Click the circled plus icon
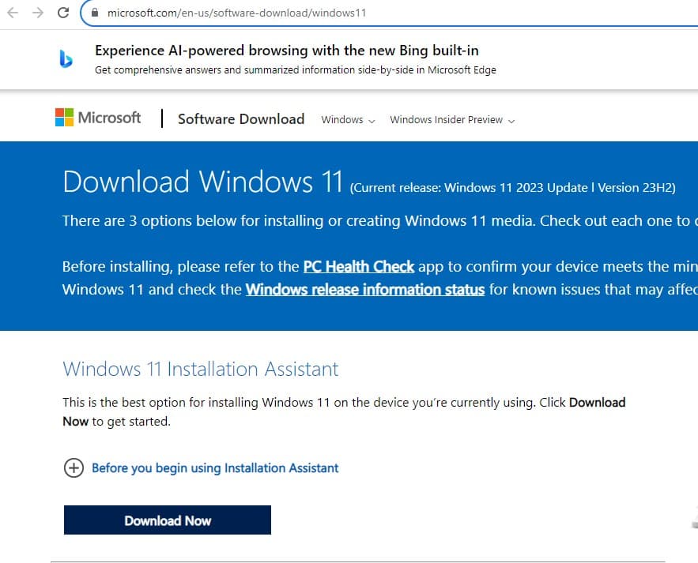This screenshot has height=563, width=698. click(73, 468)
